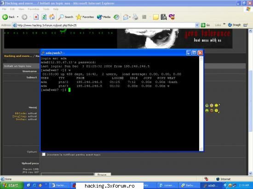This screenshot has width=253, height=189.
Task: Go to the Home page icon
Action: pyautogui.click(x=52, y=17)
